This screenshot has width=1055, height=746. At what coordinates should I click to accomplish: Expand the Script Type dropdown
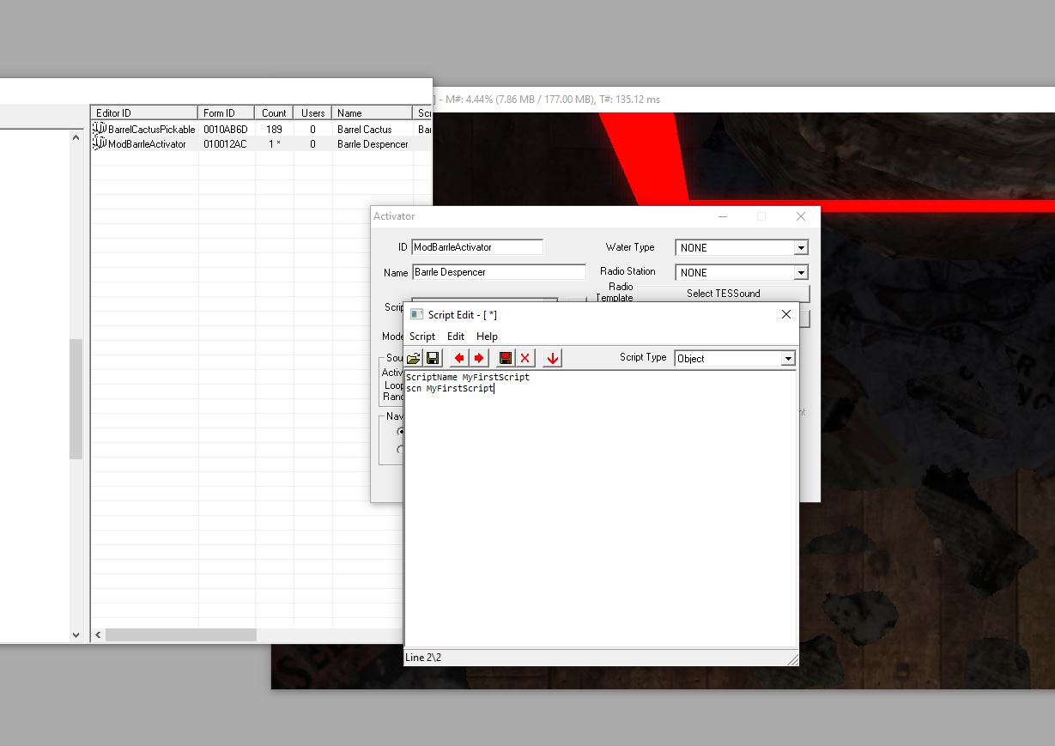(788, 359)
